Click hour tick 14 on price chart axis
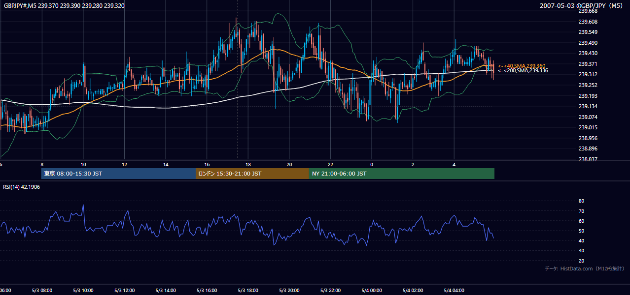Screen dimensions: 630x295 tap(166, 165)
